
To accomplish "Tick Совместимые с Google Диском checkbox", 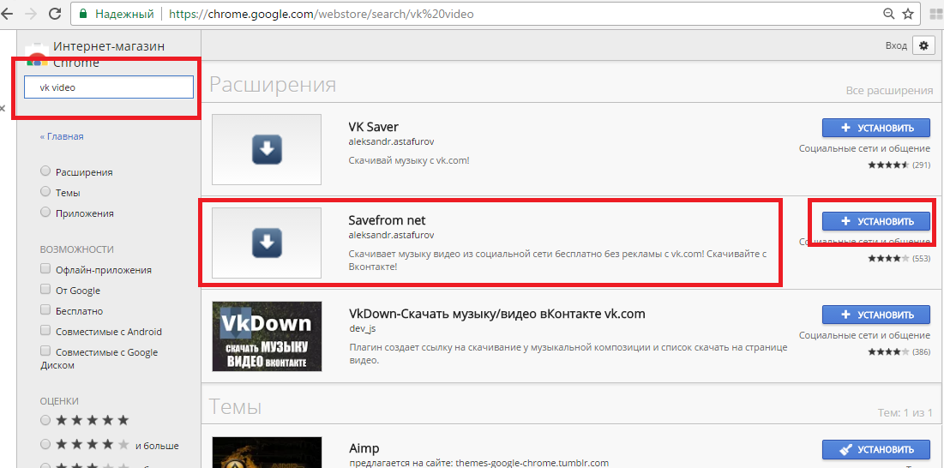I will click(45, 351).
